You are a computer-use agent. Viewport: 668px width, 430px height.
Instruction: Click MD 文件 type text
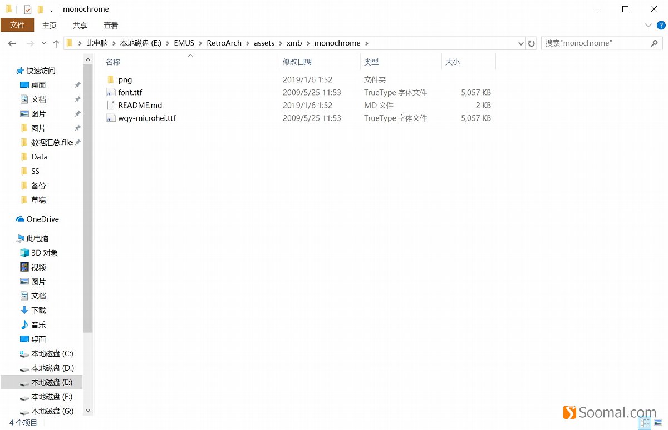(x=379, y=105)
